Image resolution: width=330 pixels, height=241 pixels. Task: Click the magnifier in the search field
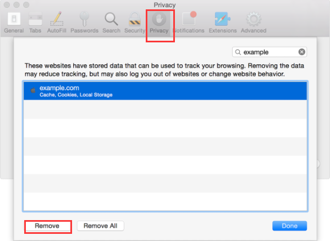coord(238,52)
